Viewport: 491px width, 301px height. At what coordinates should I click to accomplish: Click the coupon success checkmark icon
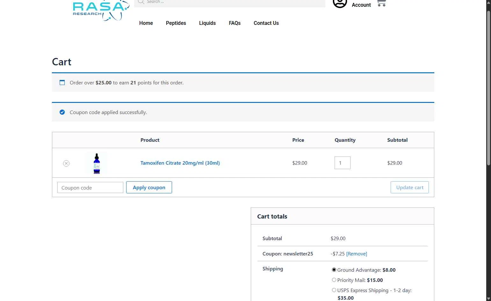point(62,112)
